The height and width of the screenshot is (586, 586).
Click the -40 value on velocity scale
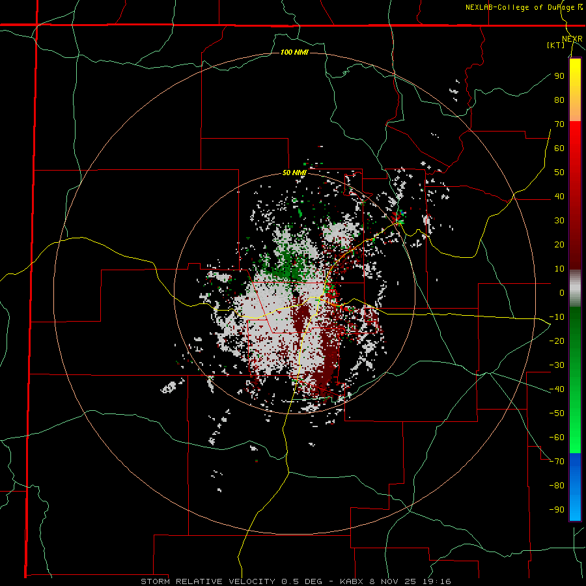coord(557,389)
